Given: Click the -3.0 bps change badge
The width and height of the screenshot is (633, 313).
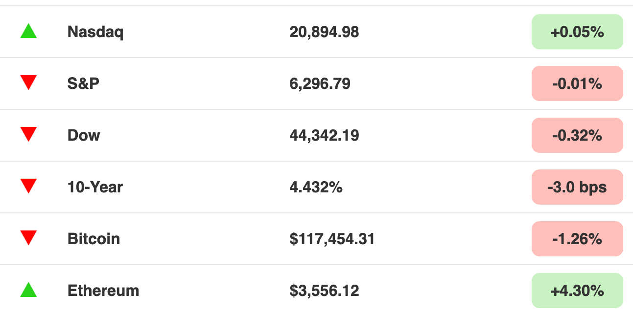Looking at the screenshot, I should [577, 187].
